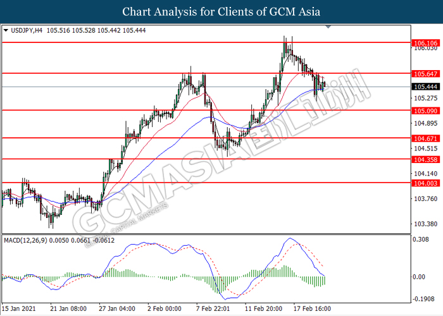Click the MACD scale value 0.308
The height and width of the screenshot is (316, 443).
pos(421,240)
